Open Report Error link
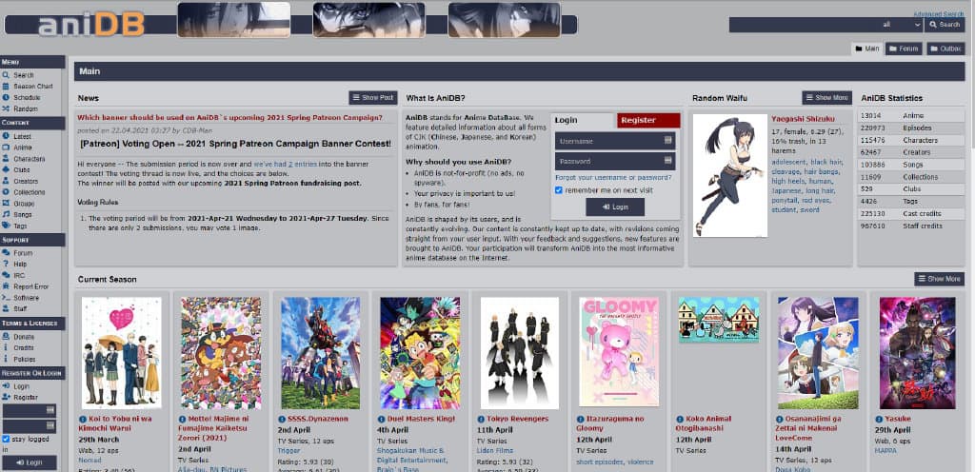Viewport: 975px width, 472px height. (31, 287)
